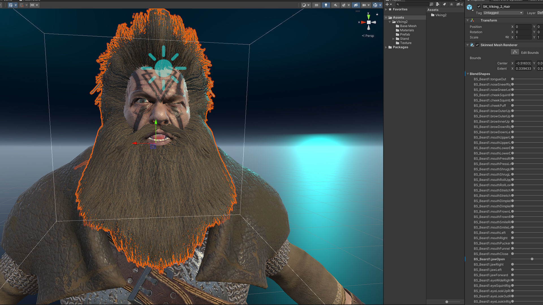
Task: Toggle the Gizmos globe button
Action: (375, 5)
